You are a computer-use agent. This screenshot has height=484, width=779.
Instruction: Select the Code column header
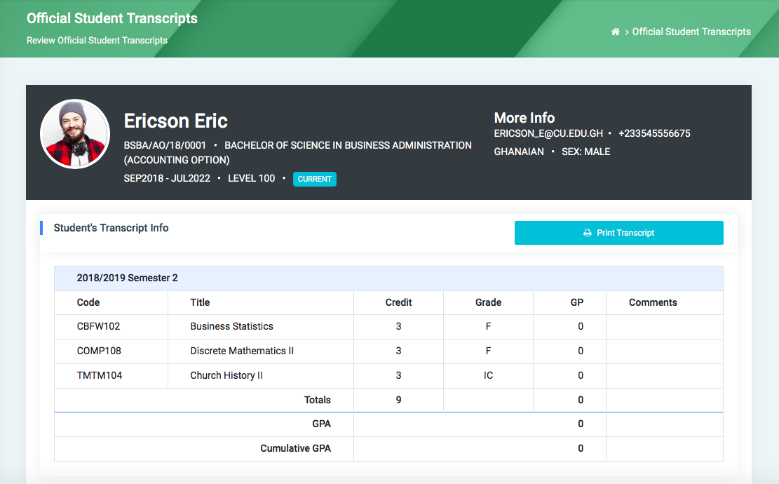pyautogui.click(x=88, y=302)
